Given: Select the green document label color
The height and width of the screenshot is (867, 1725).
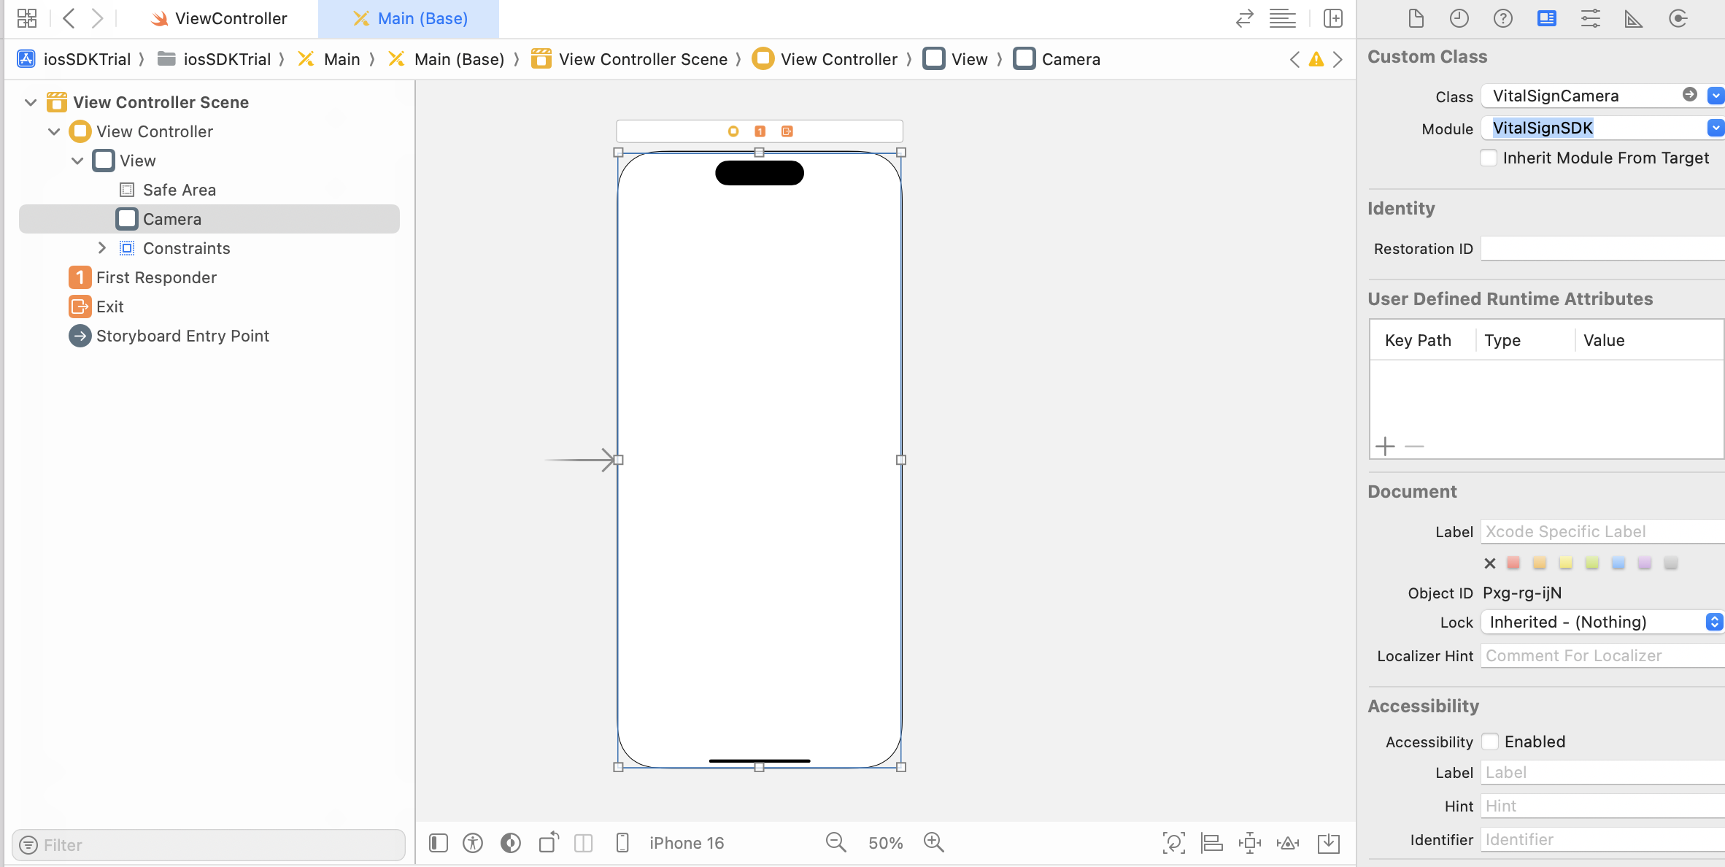Looking at the screenshot, I should [1591, 563].
